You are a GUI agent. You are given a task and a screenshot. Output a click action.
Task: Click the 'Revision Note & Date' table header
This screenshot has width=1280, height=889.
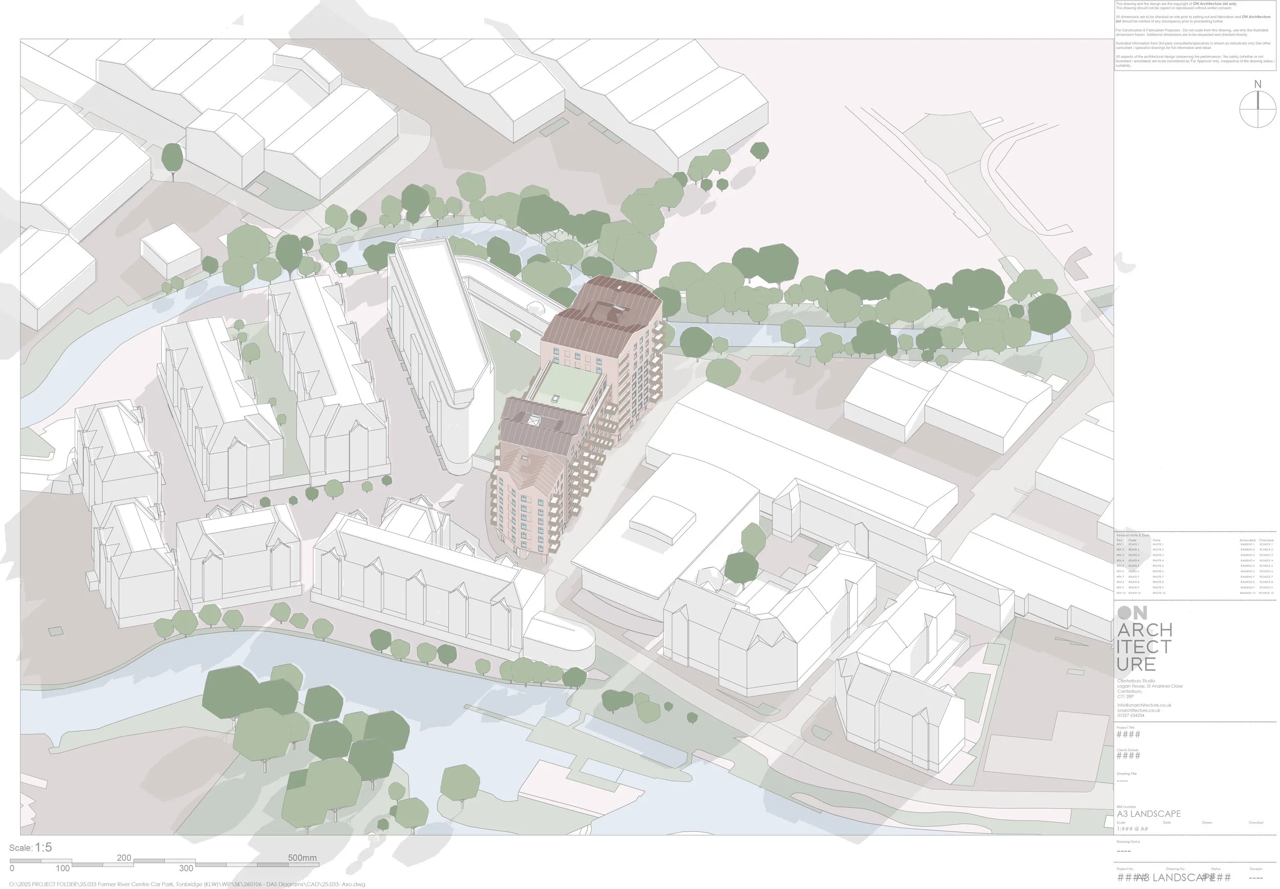(x=1133, y=535)
